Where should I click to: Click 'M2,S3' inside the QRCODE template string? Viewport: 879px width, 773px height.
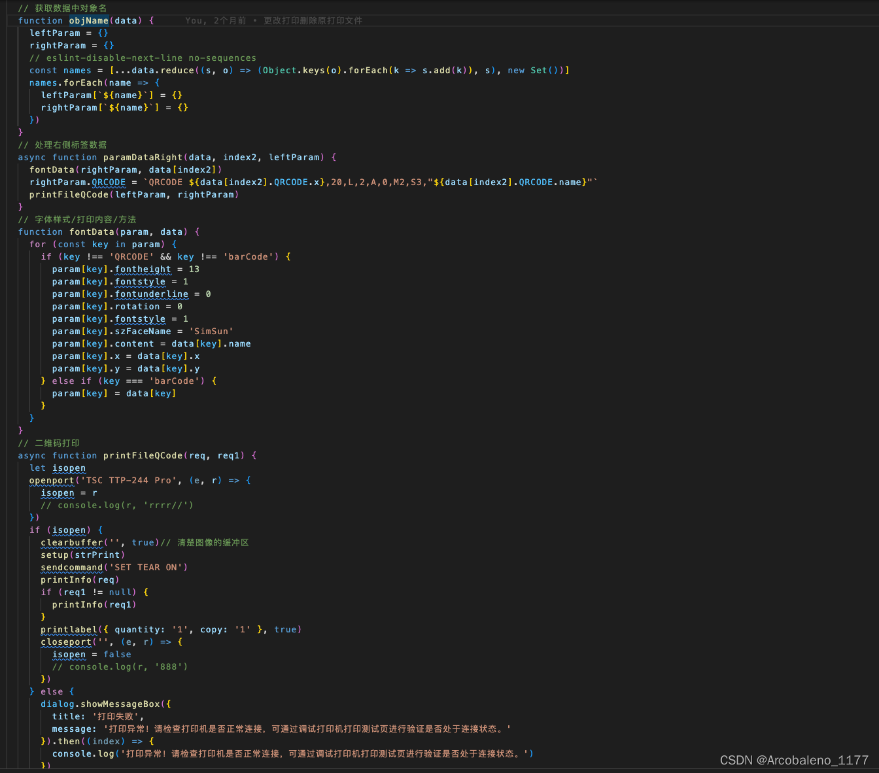click(x=407, y=182)
